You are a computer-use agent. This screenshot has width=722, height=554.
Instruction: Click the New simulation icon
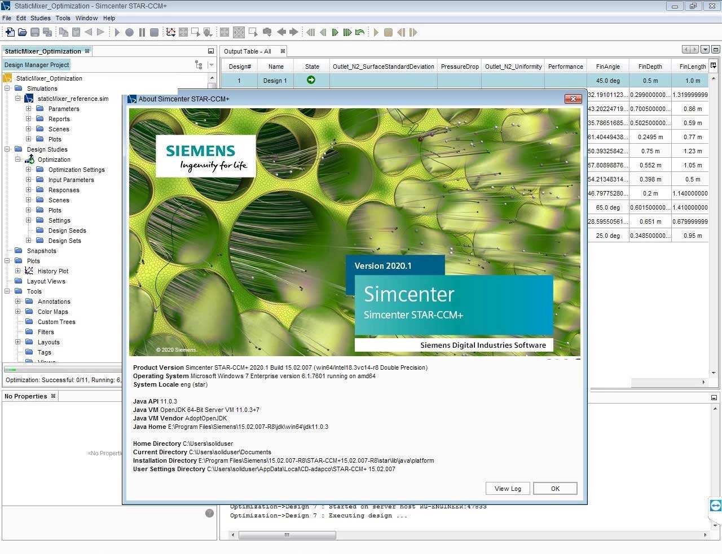10,32
